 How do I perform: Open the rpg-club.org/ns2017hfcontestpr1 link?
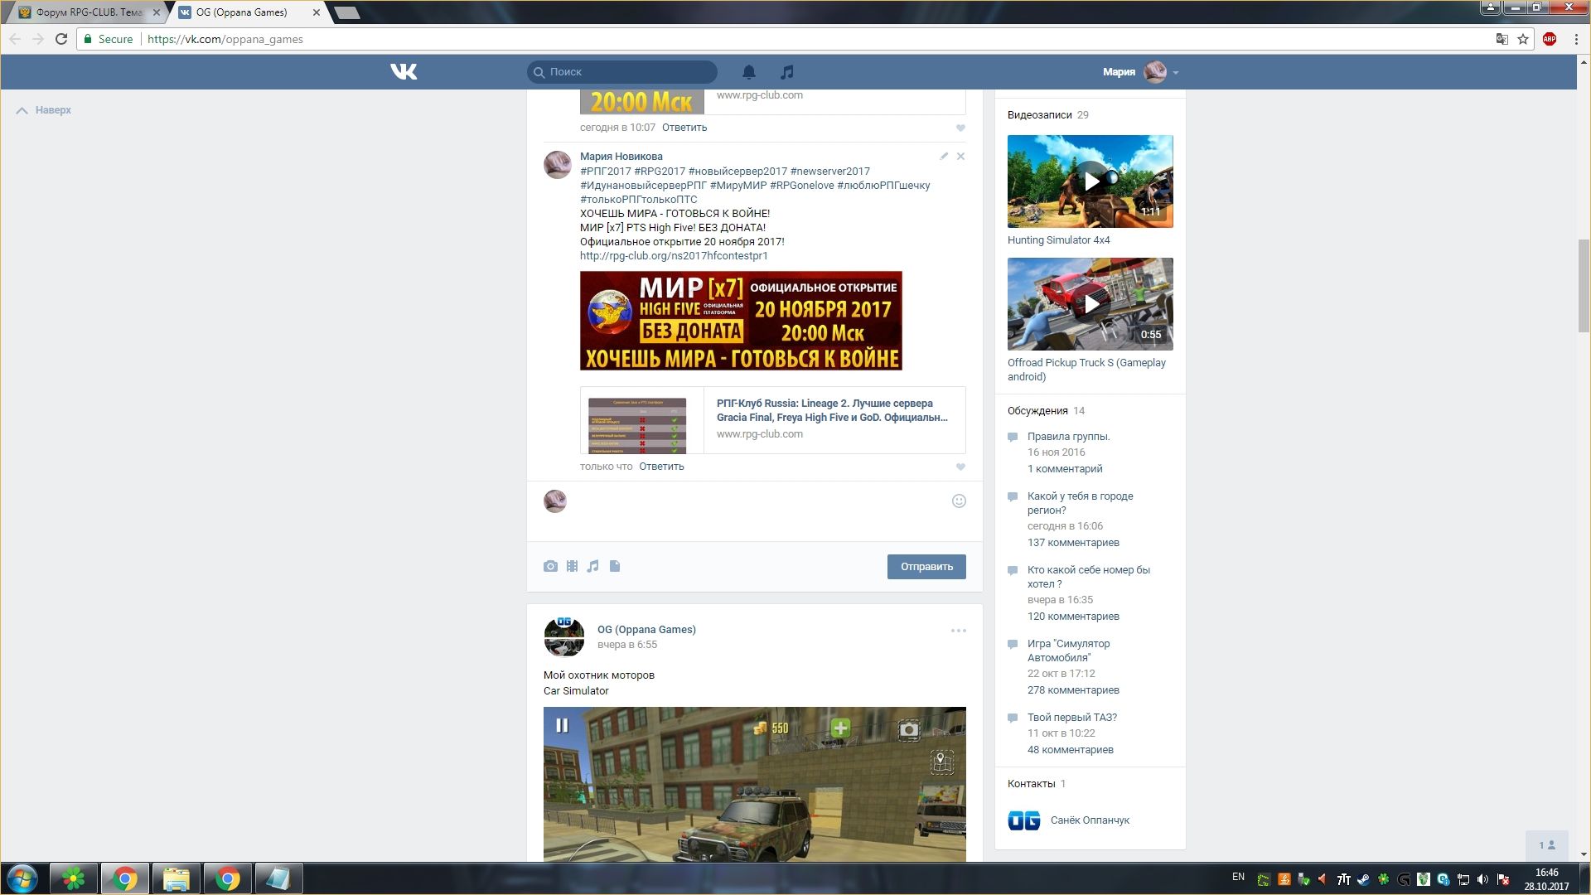(x=674, y=256)
